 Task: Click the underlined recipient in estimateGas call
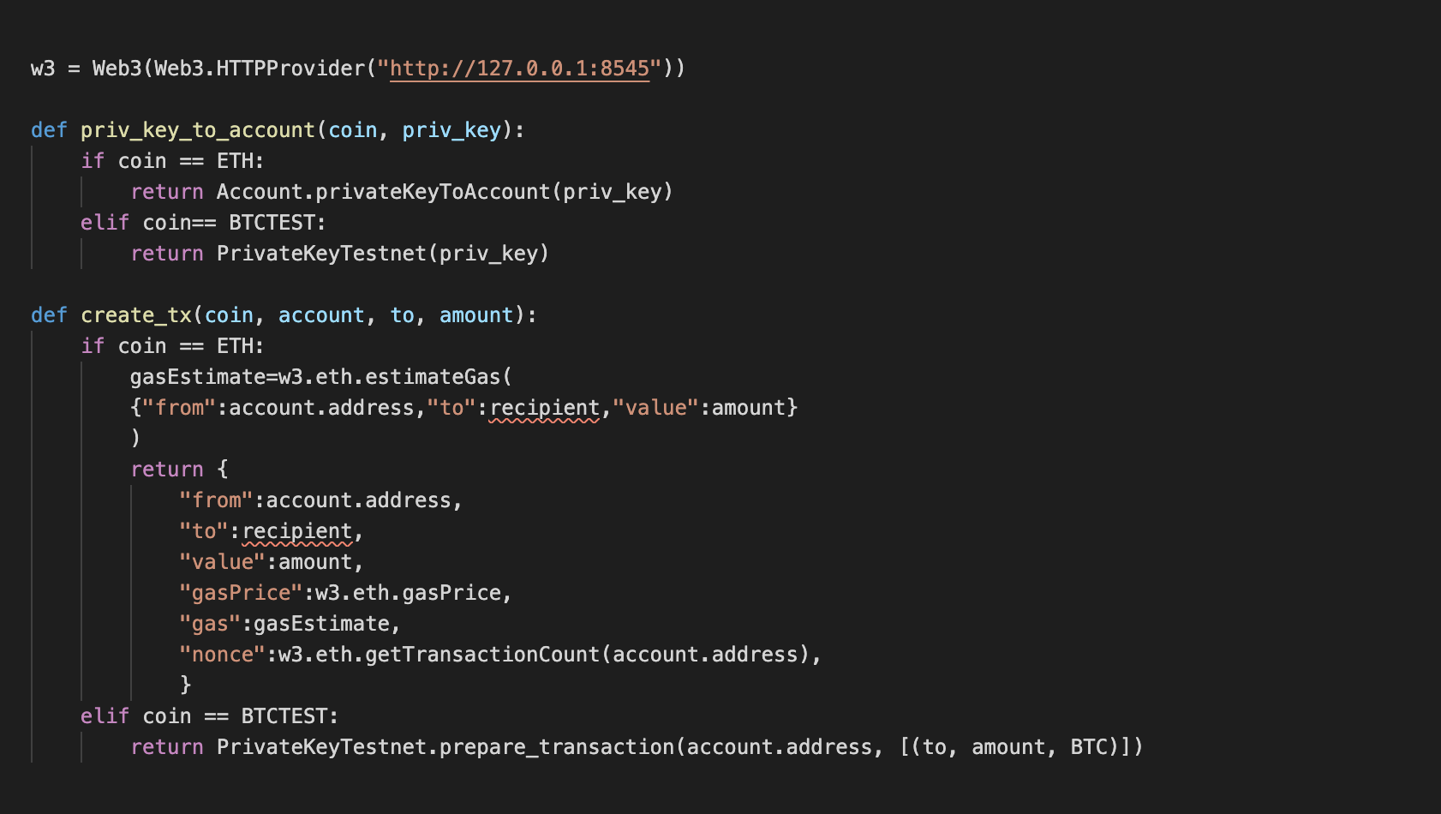544,408
